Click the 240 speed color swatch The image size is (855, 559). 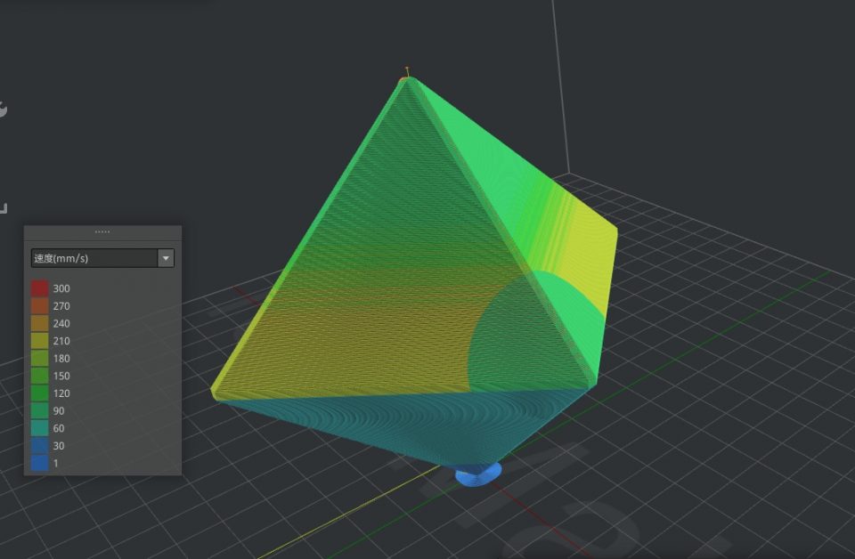click(40, 323)
